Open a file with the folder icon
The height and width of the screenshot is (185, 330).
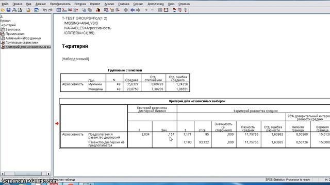coord(3,10)
